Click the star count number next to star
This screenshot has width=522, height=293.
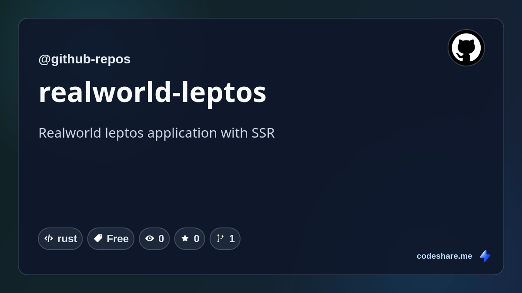pyautogui.click(x=197, y=239)
